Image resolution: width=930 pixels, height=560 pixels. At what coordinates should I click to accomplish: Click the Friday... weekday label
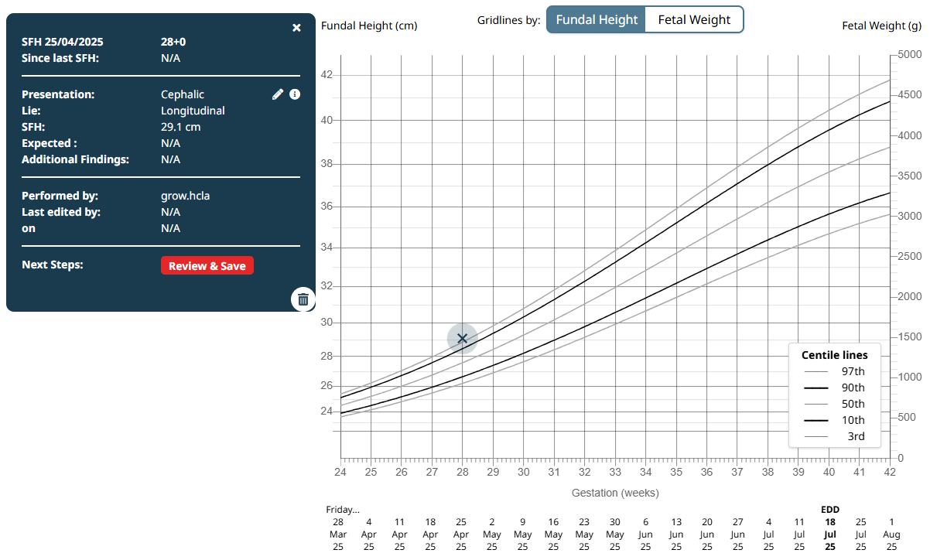tap(343, 509)
